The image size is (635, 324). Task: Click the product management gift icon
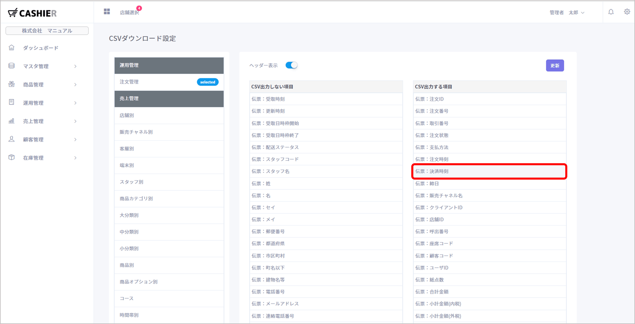(x=12, y=84)
